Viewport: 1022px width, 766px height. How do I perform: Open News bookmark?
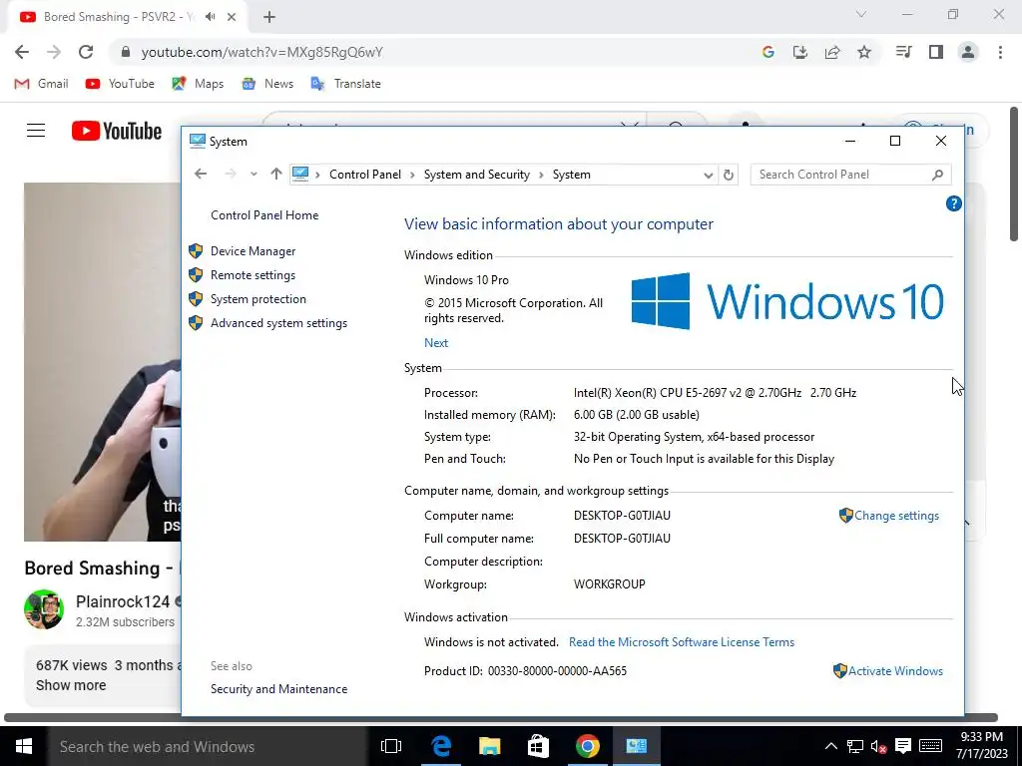[x=267, y=84]
